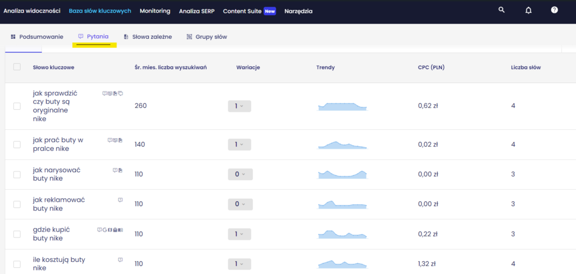Screen dimensions: 576x274
Task: Open variations dropdown for jak narysować buty nike
Action: point(240,174)
